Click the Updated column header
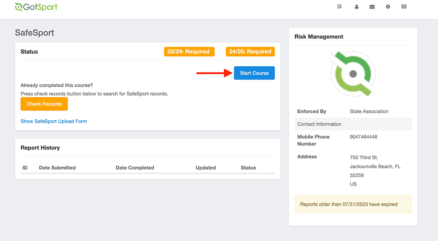The width and height of the screenshot is (438, 241). [x=206, y=168]
